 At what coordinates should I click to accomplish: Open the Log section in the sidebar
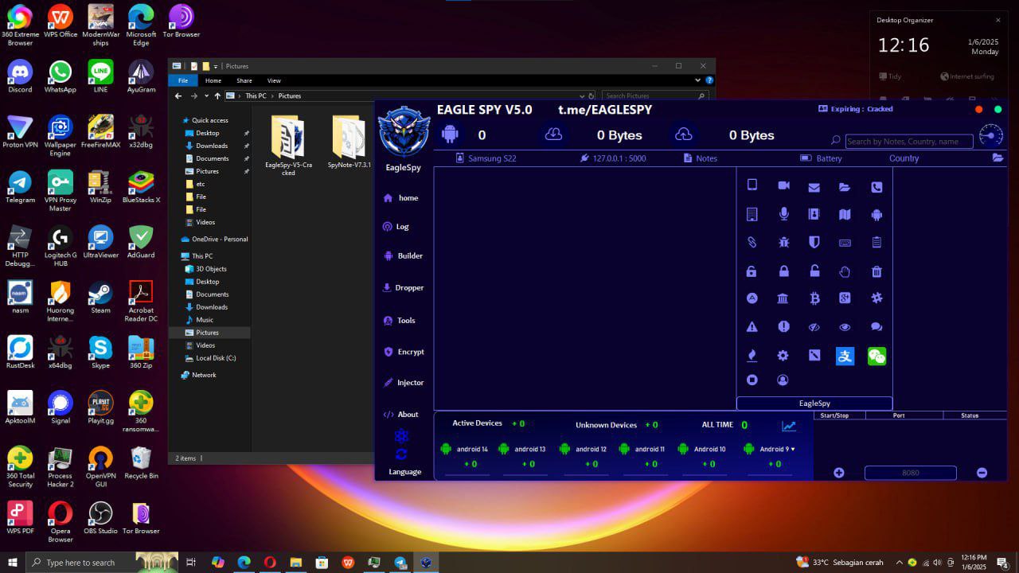[x=402, y=227]
